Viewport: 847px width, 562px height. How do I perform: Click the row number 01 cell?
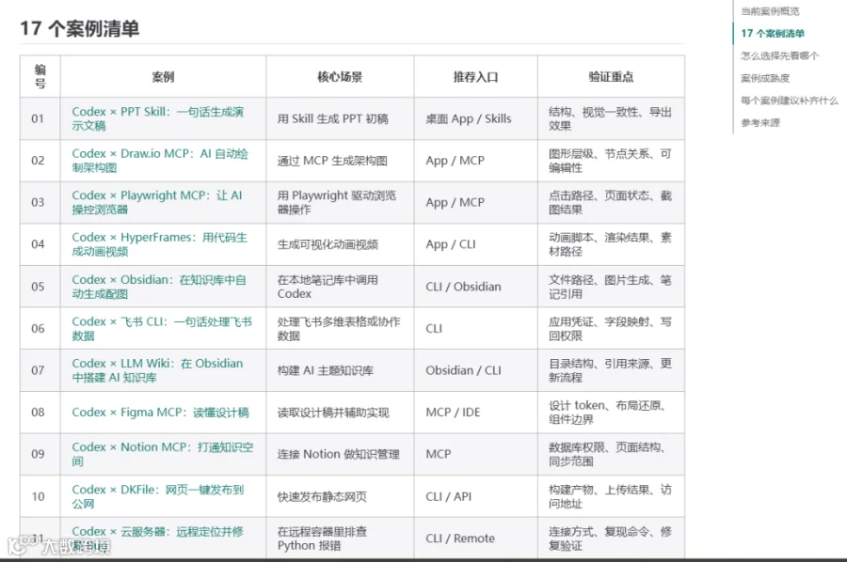(40, 118)
